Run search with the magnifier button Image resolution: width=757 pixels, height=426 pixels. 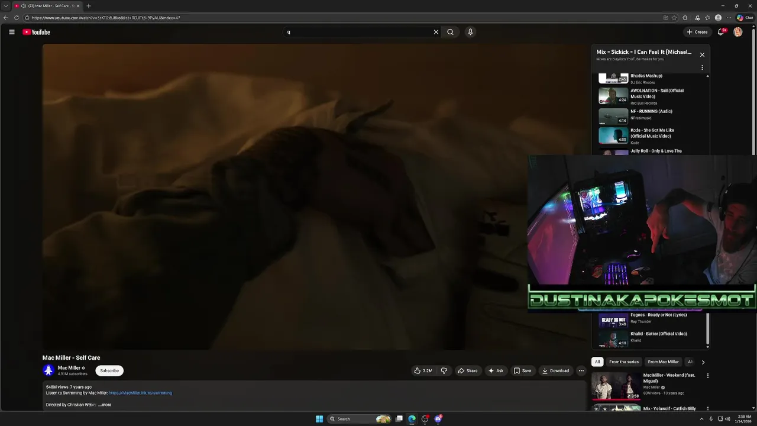click(x=450, y=32)
